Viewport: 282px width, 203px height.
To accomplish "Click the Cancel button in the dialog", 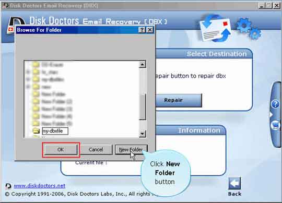I will [x=96, y=149].
